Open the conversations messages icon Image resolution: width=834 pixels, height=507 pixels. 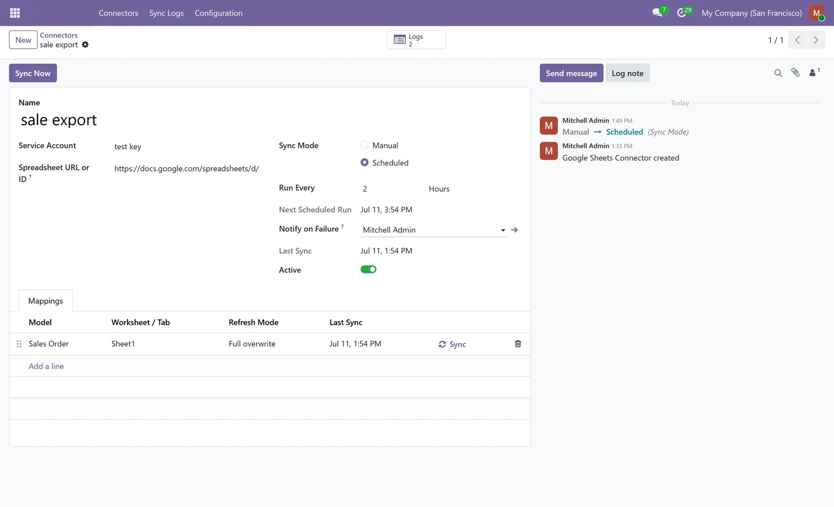[657, 13]
